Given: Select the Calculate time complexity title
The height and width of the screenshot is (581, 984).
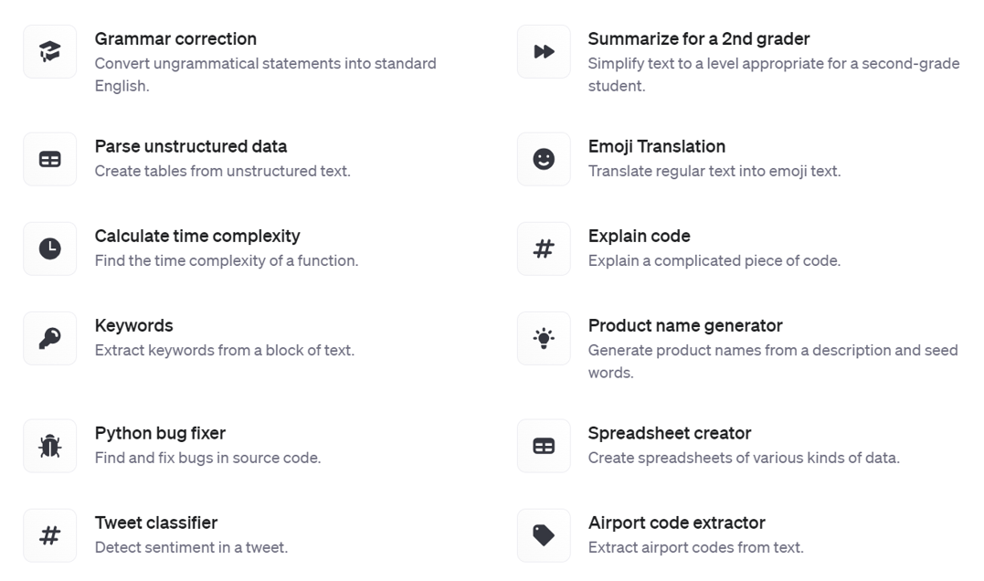Looking at the screenshot, I should tap(197, 237).
